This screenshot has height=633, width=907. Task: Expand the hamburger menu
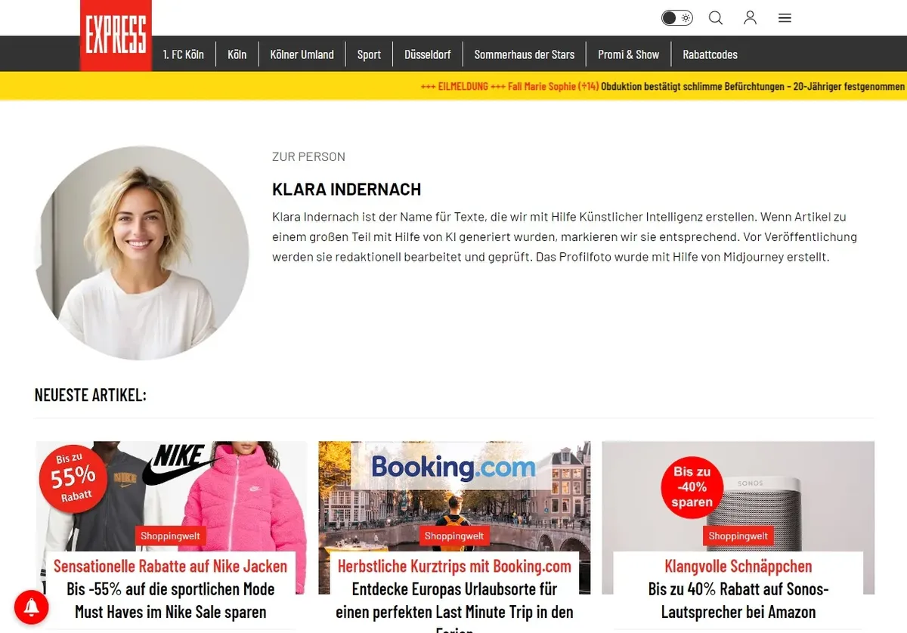pos(785,17)
